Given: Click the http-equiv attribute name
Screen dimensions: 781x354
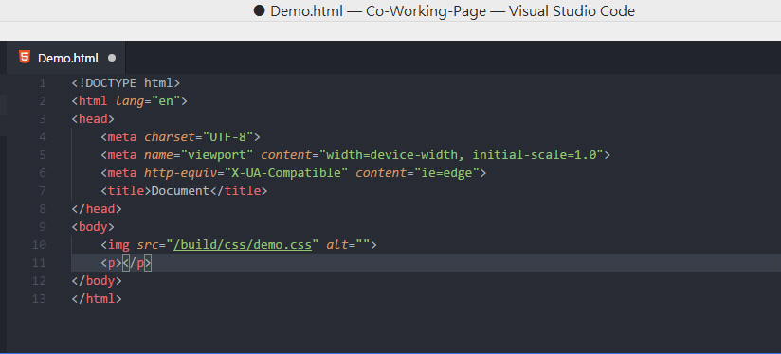Looking at the screenshot, I should click(x=180, y=173).
